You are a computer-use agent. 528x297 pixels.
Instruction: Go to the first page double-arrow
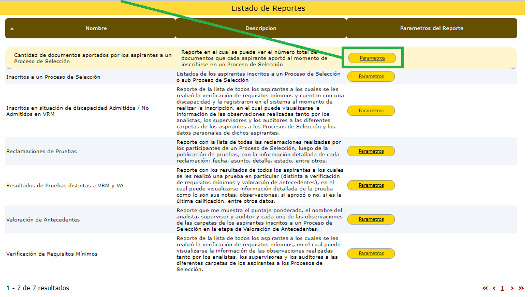485,288
